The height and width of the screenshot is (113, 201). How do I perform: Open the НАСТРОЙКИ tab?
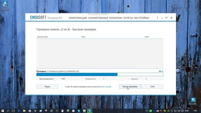(x=141, y=18)
